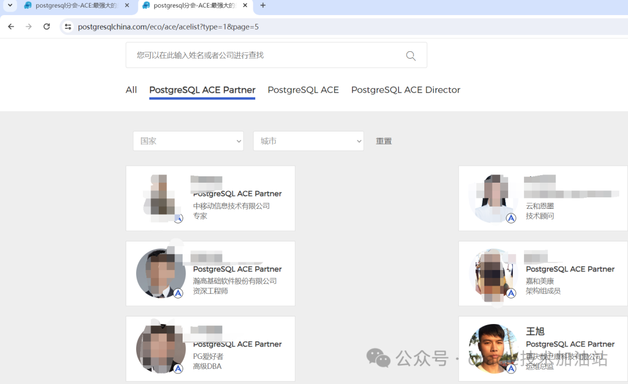Click PostgreSQL ACE Partner label on 嘉和美康 card

click(570, 269)
